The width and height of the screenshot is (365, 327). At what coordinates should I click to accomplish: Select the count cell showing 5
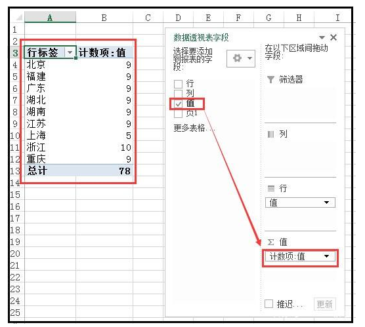click(x=104, y=136)
